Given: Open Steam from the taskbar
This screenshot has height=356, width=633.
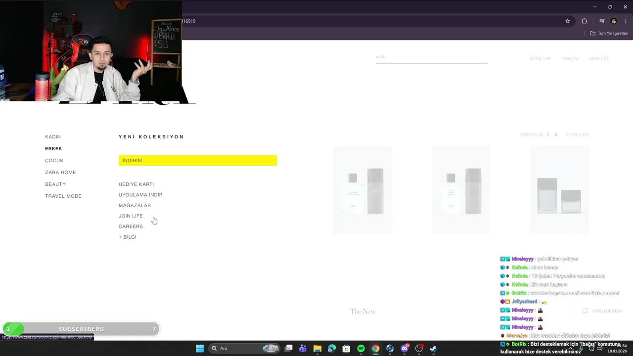Looking at the screenshot, I should coord(433,349).
